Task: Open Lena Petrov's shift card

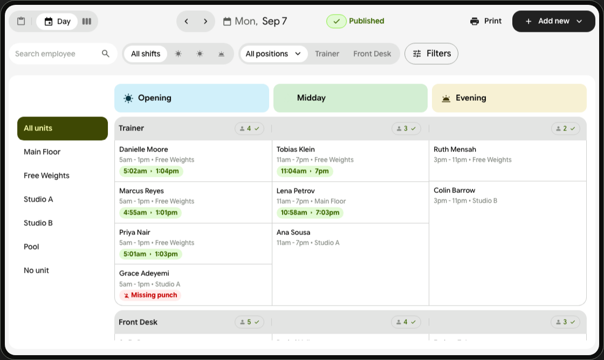Action: pos(351,203)
